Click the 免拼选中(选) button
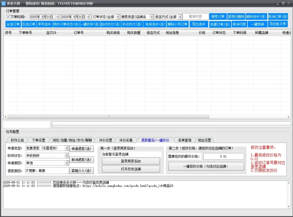 pyautogui.click(x=155, y=24)
